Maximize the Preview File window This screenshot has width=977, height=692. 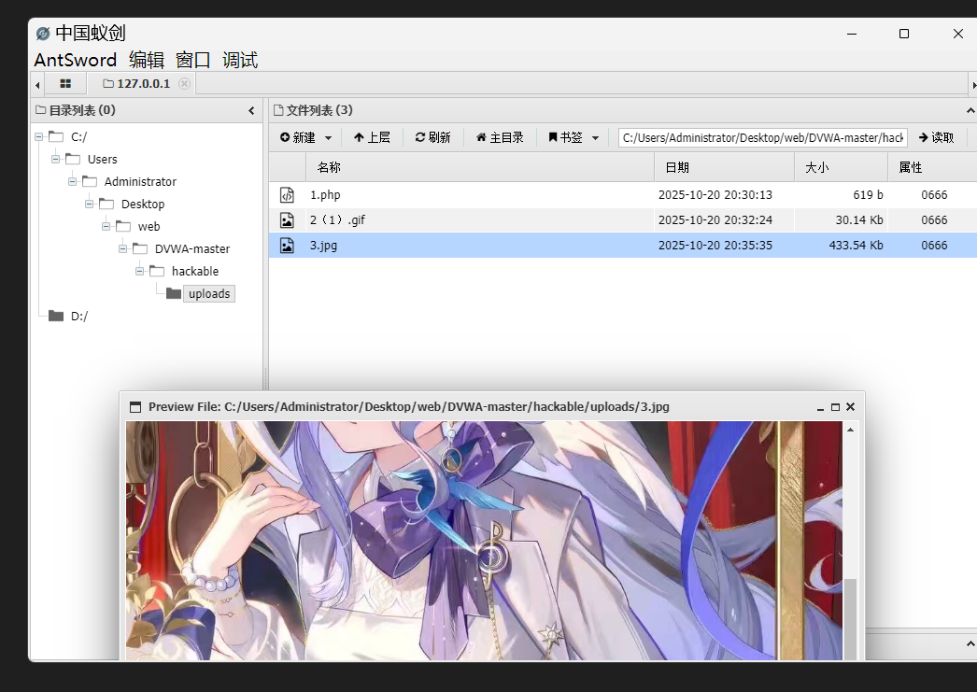tap(836, 407)
